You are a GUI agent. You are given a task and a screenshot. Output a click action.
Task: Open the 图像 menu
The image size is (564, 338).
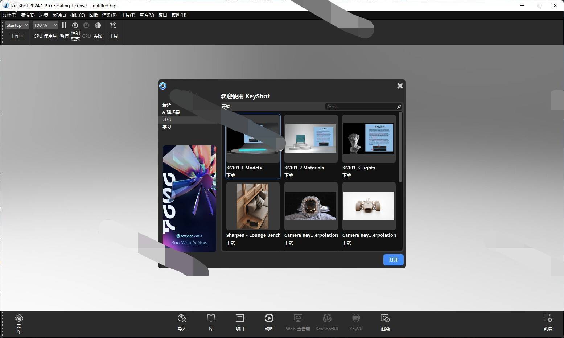(94, 15)
